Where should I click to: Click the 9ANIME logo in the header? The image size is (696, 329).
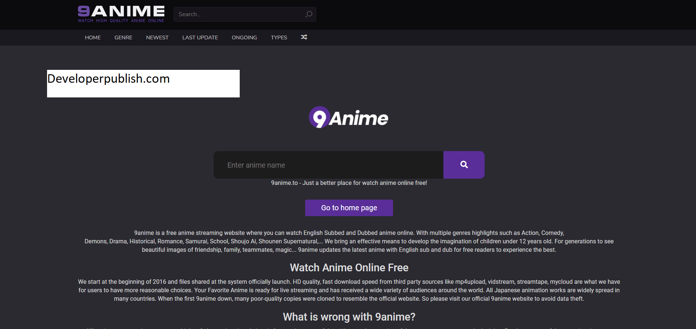tap(121, 14)
